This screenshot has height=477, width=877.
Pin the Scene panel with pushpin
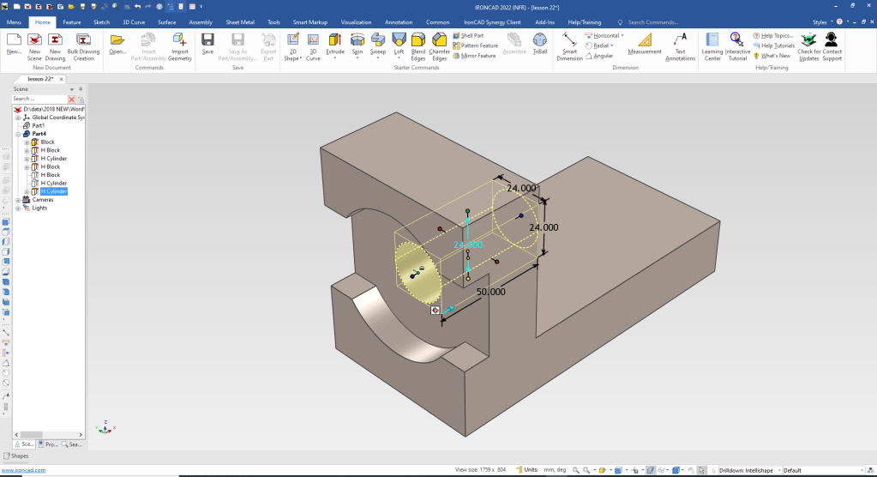click(x=81, y=88)
